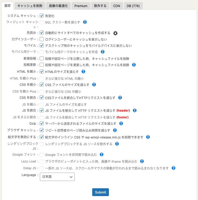Image resolution: width=198 pixels, height=200 pixels.
Task: Click info icon for JS を統合 (header)
Action: click(x=135, y=110)
